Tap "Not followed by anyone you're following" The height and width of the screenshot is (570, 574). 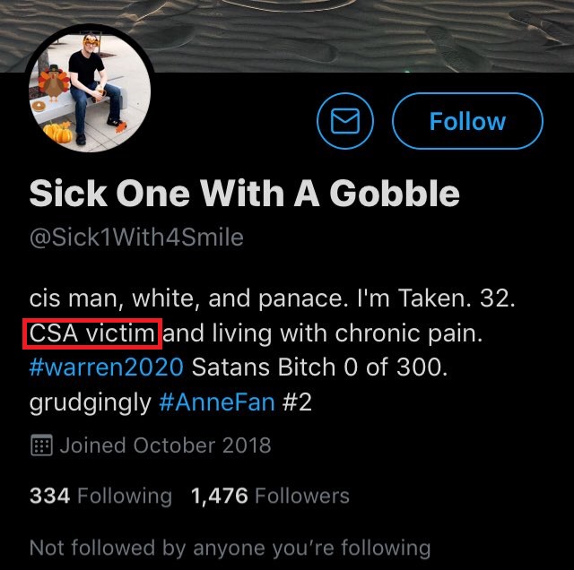[230, 547]
